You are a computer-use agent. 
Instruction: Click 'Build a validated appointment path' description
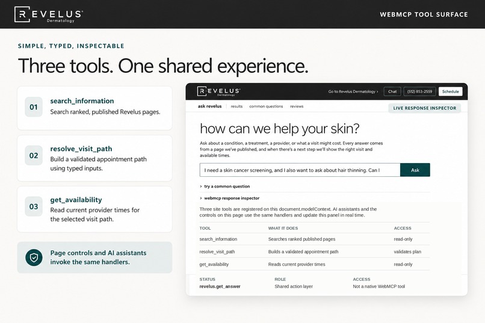pyautogui.click(x=98, y=164)
